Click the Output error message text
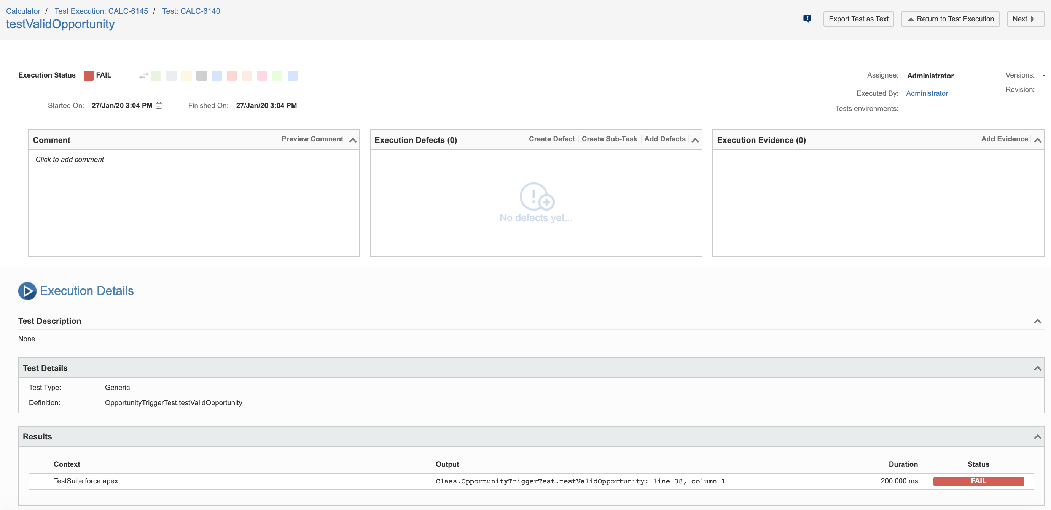The height and width of the screenshot is (510, 1051). click(x=580, y=481)
